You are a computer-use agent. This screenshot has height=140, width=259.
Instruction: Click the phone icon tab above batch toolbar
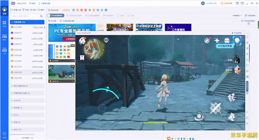click(53, 10)
